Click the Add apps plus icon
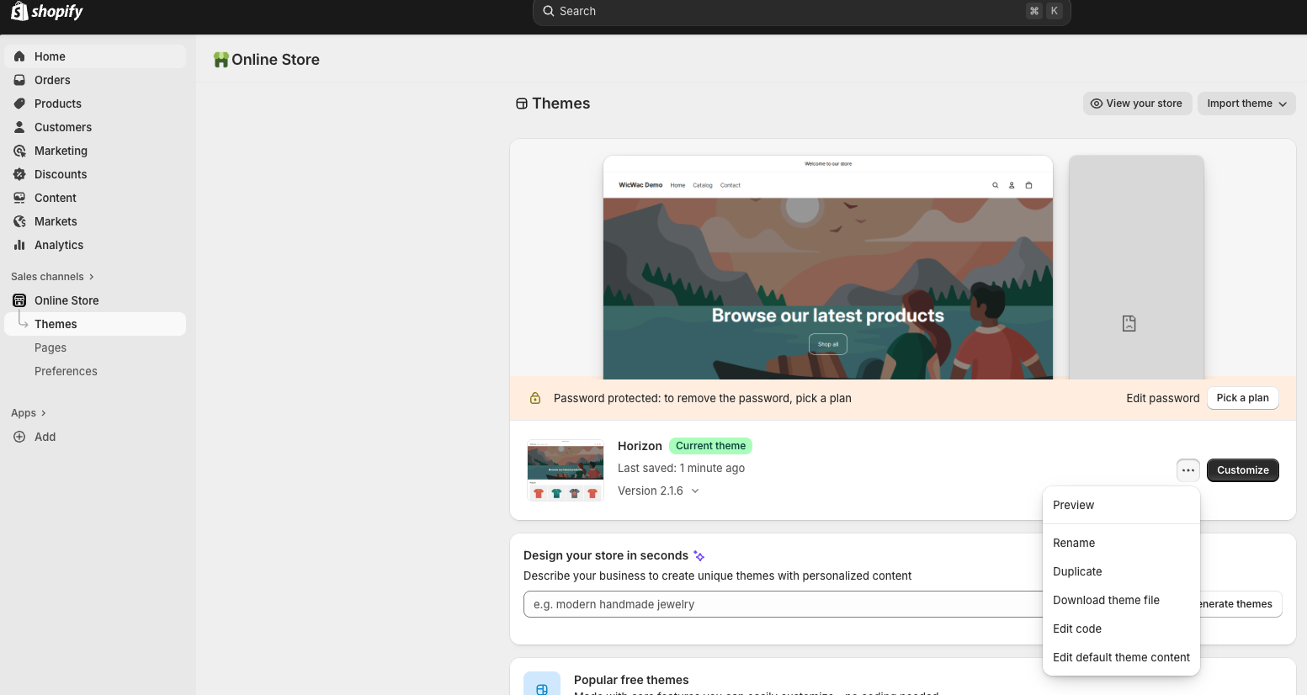The width and height of the screenshot is (1307, 695). pos(19,437)
